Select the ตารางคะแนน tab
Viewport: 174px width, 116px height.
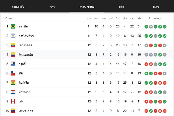(87, 7)
